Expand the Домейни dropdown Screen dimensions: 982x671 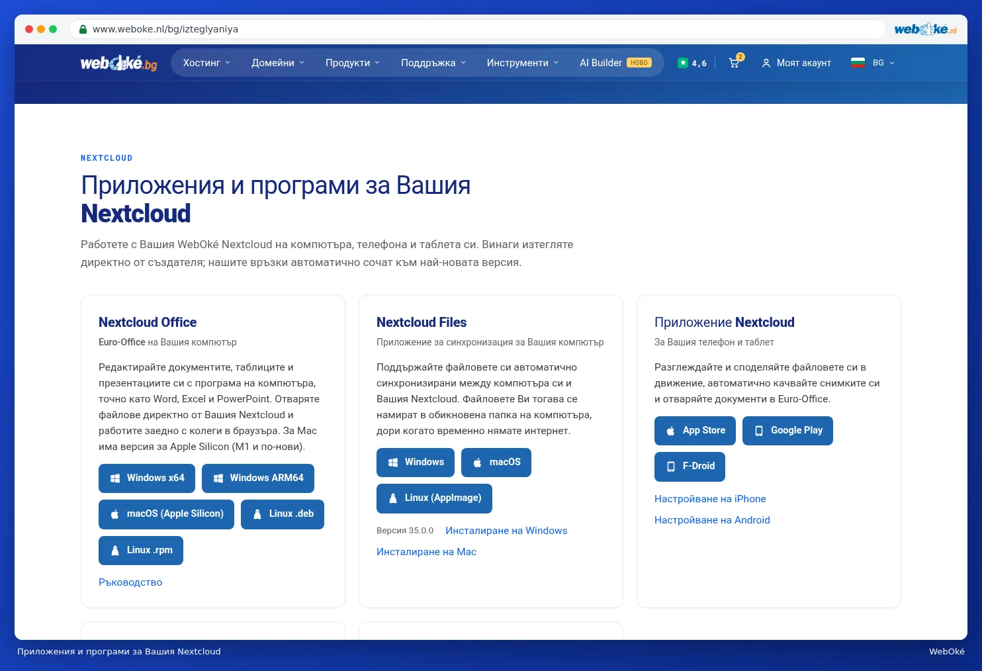[x=278, y=63]
